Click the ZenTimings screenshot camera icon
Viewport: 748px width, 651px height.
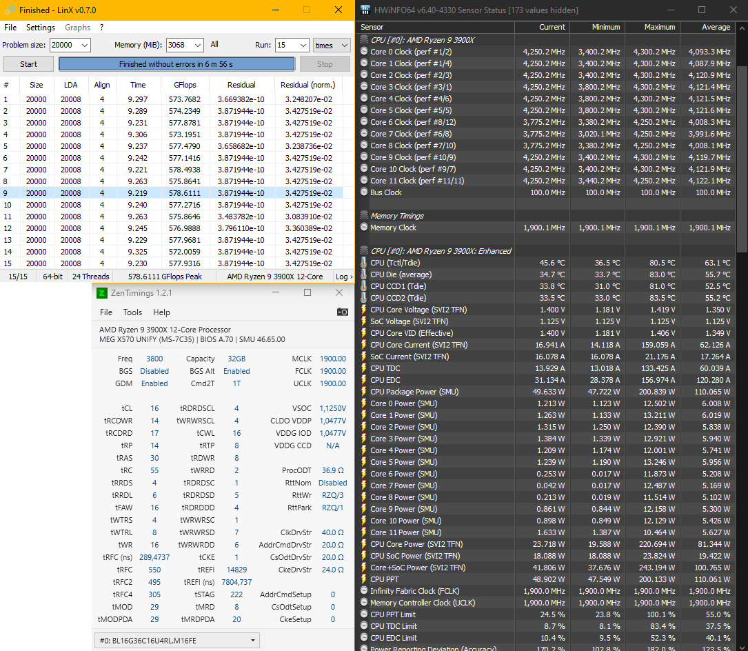pyautogui.click(x=342, y=312)
